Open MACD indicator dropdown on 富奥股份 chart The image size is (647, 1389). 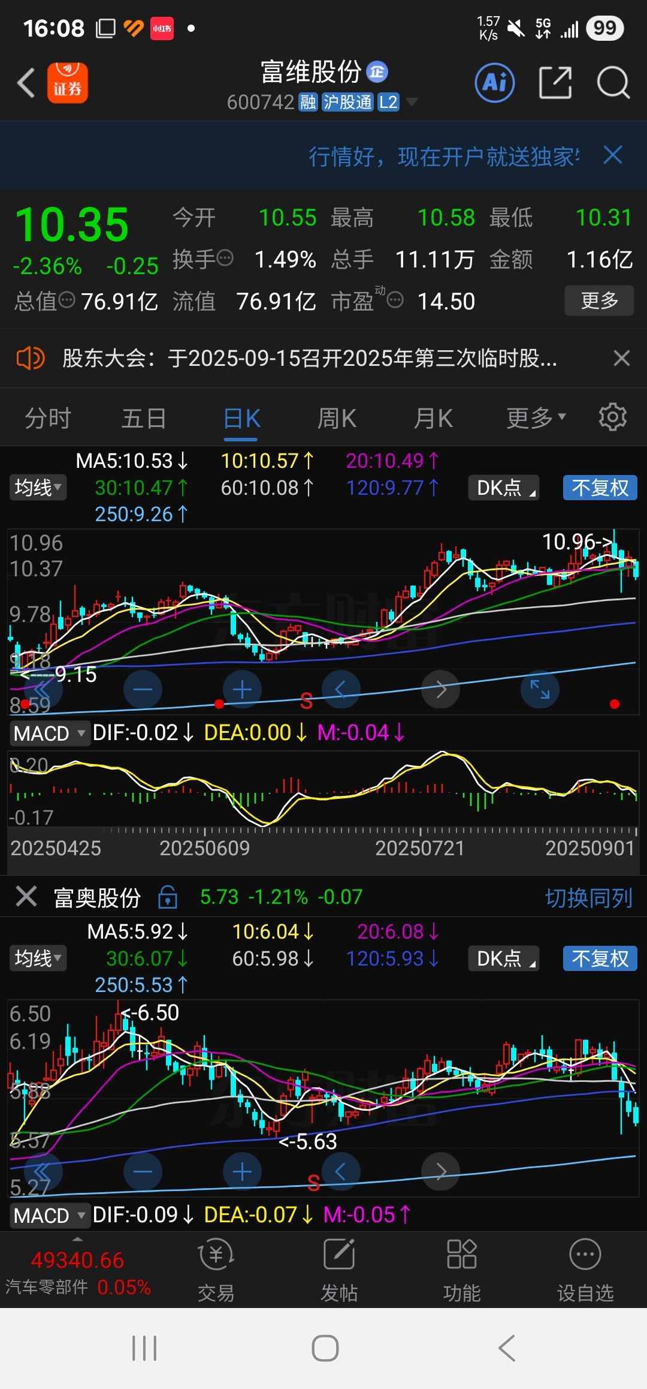[49, 1215]
